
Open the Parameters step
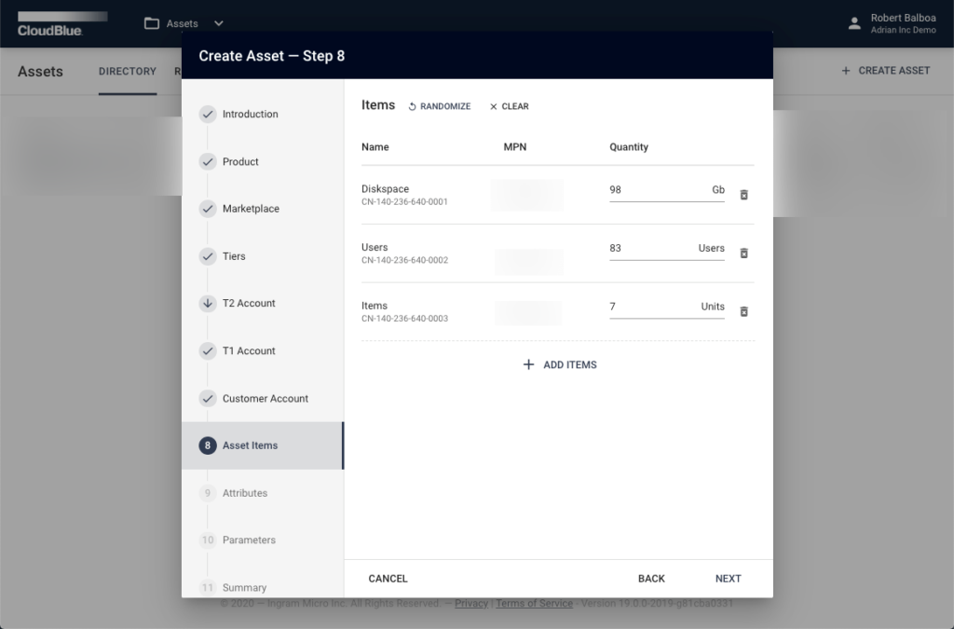click(249, 540)
